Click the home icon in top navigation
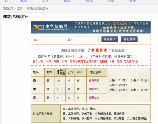The height and width of the screenshot is (124, 158). [x=7, y=1]
